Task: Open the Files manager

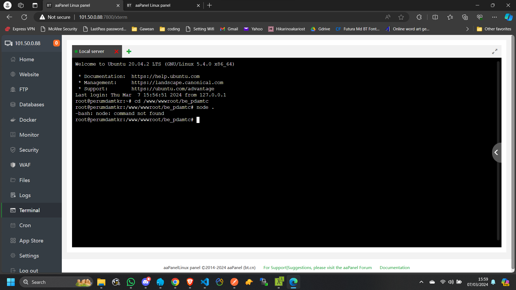Action: (x=25, y=180)
